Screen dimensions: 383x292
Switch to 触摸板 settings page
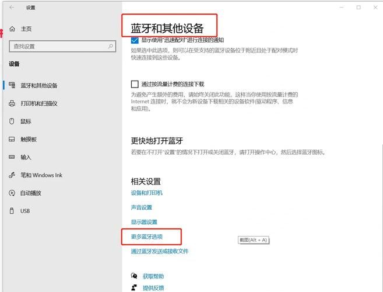(29, 139)
